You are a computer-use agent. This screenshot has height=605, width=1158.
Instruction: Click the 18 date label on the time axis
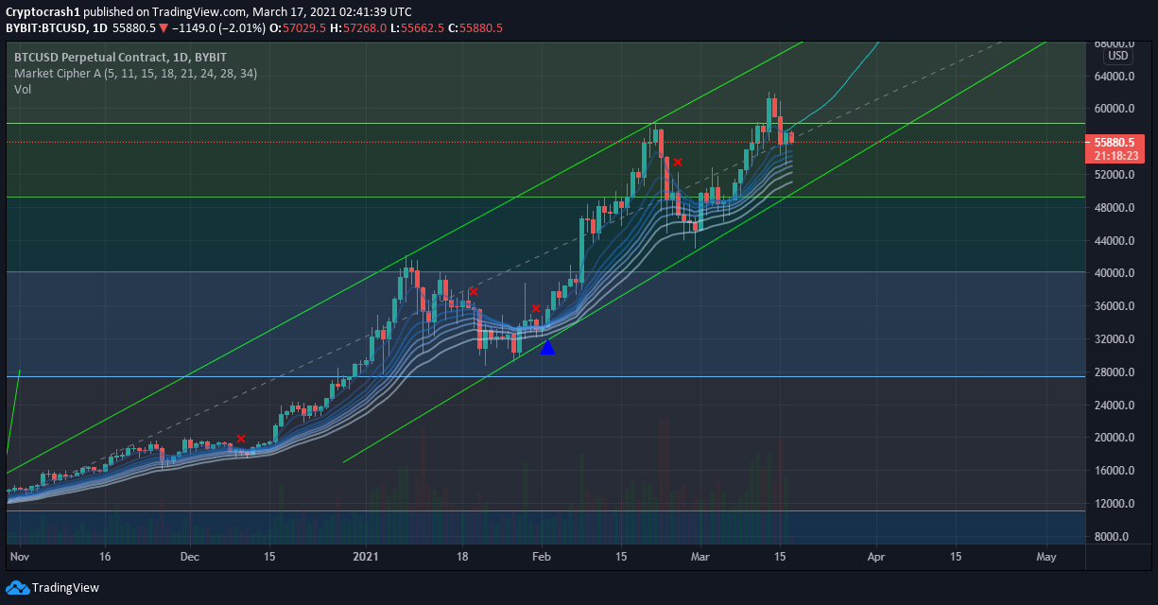[462, 558]
